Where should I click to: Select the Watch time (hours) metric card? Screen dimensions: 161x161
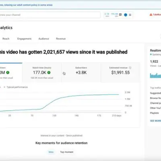42,72
